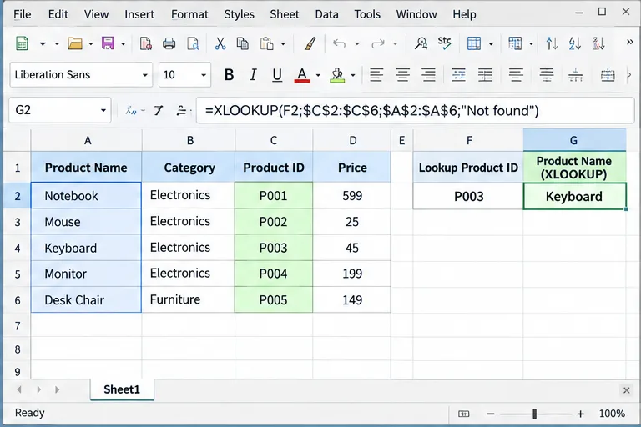The height and width of the screenshot is (427, 641).
Task: Expand the Paste options dropdown arrow
Action: pyautogui.click(x=283, y=43)
